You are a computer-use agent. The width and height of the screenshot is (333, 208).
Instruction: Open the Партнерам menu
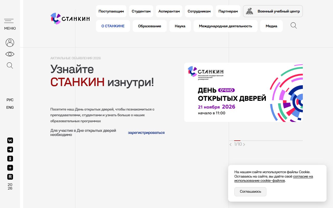pyautogui.click(x=228, y=11)
